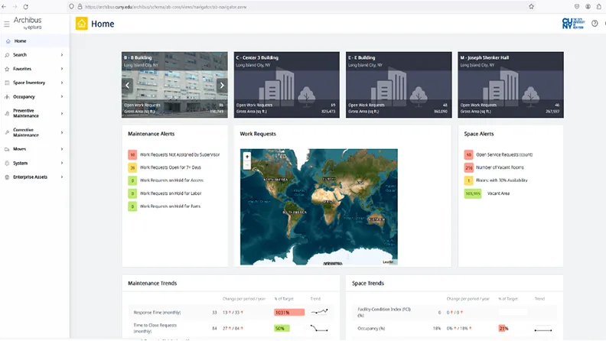Screen dimensions: 606x341
Task: Click the Preventive Maintenance sidebar icon
Action: tap(7, 113)
